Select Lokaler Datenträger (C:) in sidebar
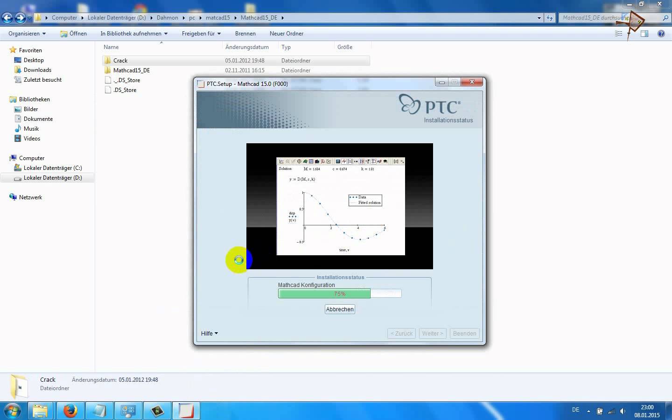672x420 pixels. pos(53,168)
